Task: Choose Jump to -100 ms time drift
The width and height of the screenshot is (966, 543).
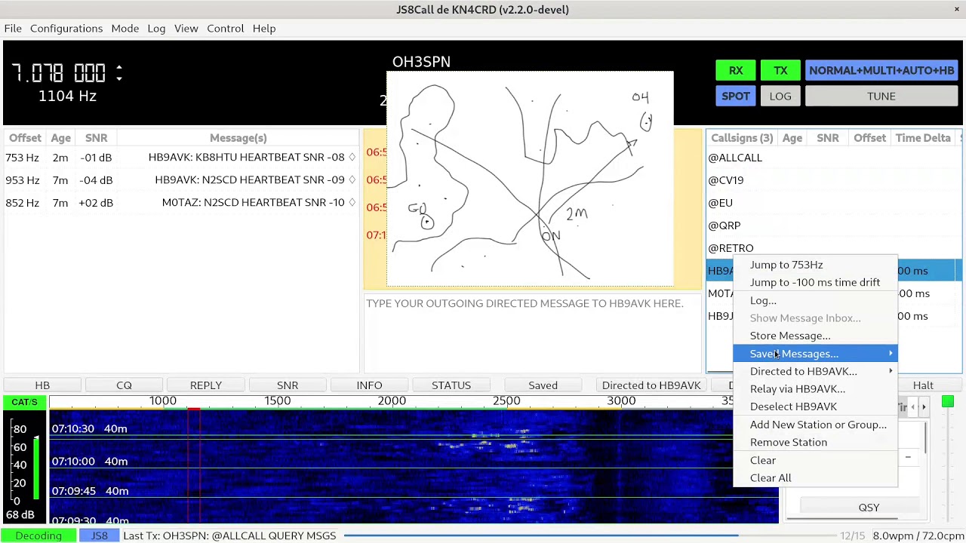Action: [815, 282]
